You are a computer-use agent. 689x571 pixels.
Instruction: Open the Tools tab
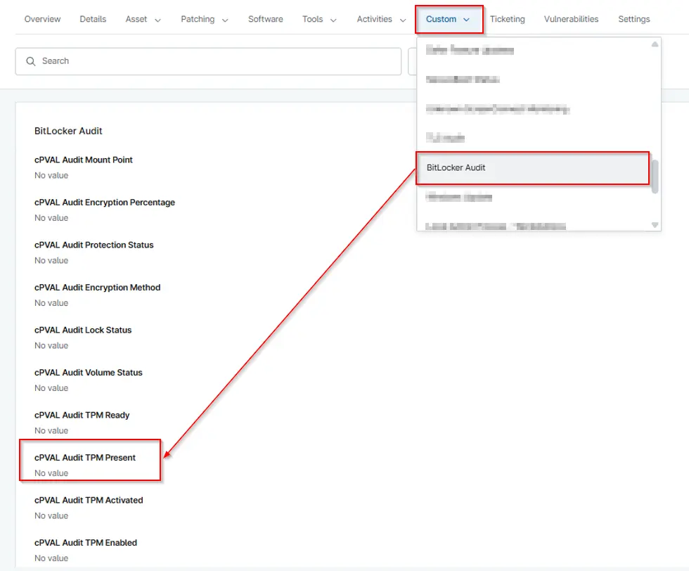click(312, 20)
